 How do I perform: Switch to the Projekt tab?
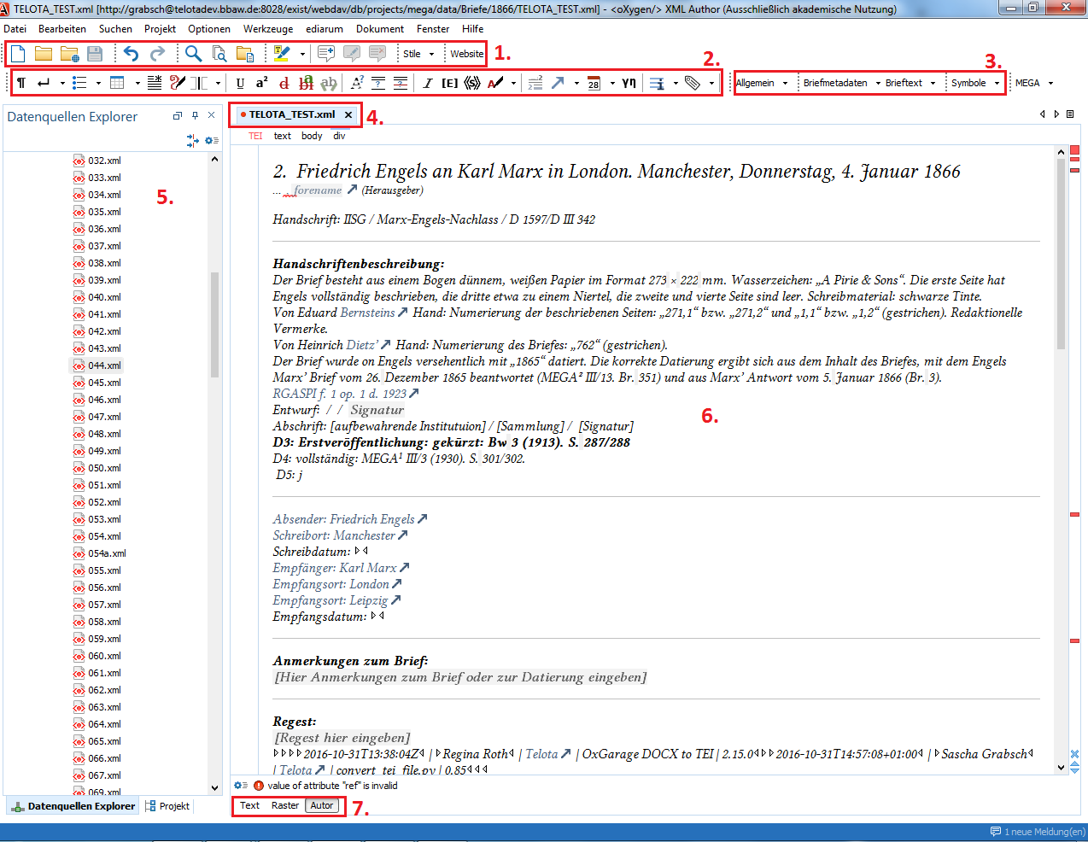[168, 806]
